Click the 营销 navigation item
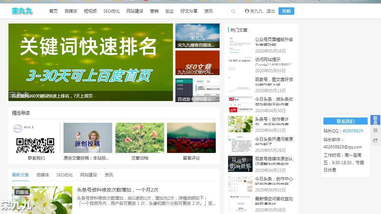Screen dimensions: 381x214 tap(154, 11)
